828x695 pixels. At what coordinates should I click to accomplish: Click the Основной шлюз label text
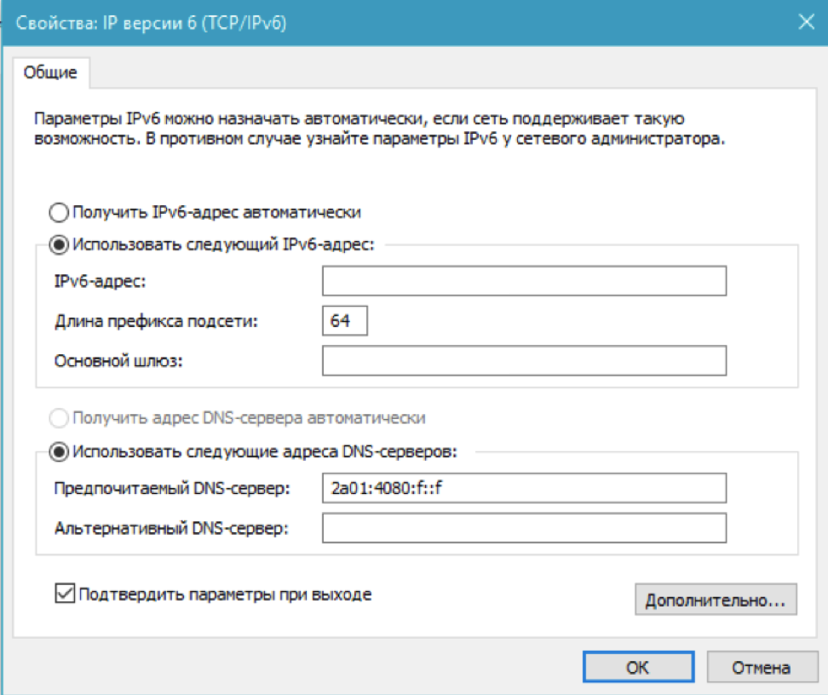pyautogui.click(x=118, y=361)
